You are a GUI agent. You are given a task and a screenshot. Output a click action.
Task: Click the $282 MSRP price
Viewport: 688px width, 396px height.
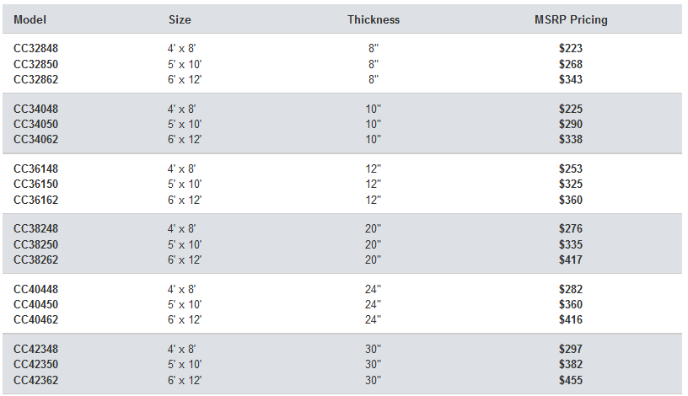[571, 289]
